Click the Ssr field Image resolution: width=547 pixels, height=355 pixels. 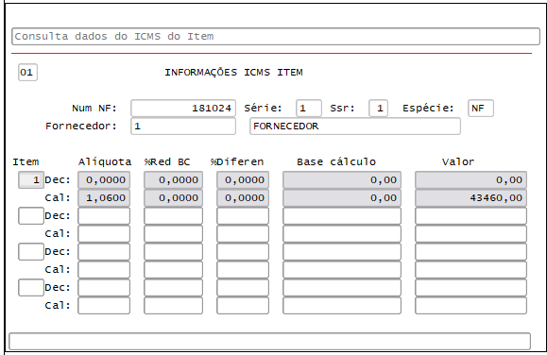click(378, 108)
